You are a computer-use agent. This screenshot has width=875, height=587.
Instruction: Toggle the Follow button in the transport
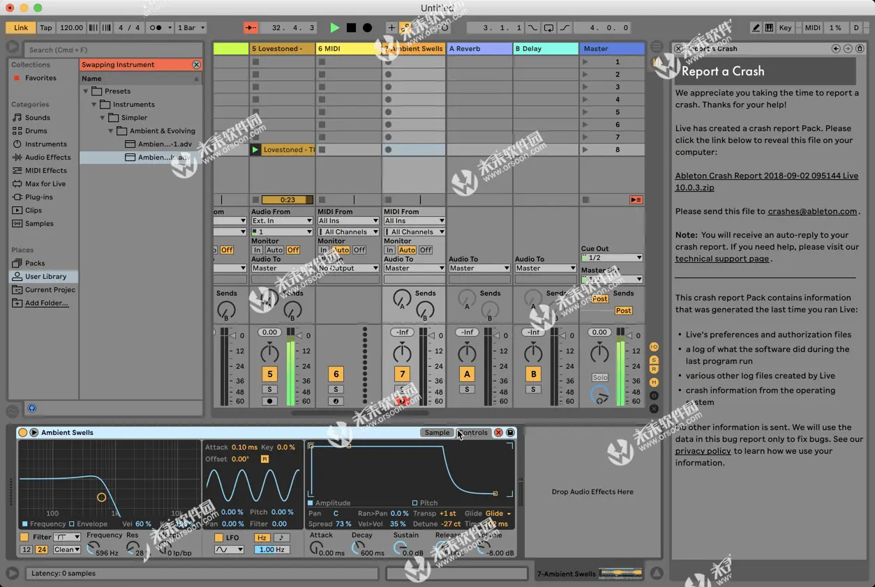250,28
